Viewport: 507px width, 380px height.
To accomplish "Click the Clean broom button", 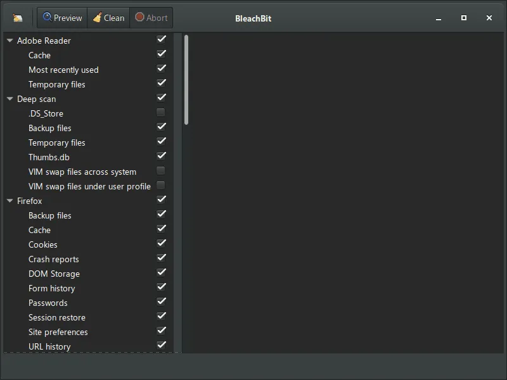I will tap(108, 18).
